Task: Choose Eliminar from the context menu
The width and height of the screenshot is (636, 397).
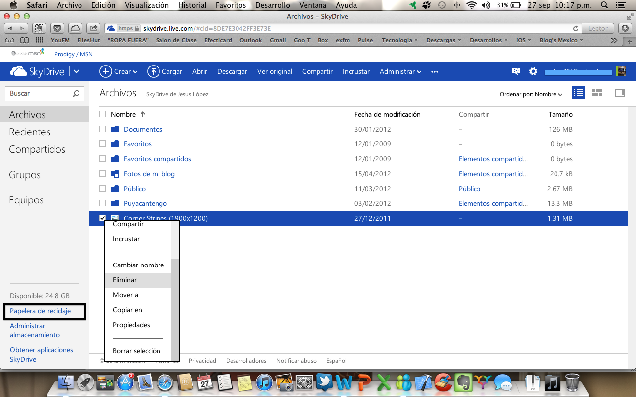Action: pyautogui.click(x=125, y=280)
